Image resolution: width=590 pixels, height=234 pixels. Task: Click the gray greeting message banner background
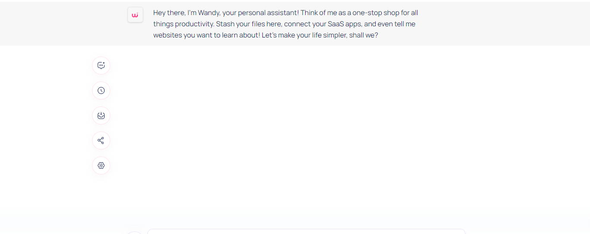pos(497,24)
